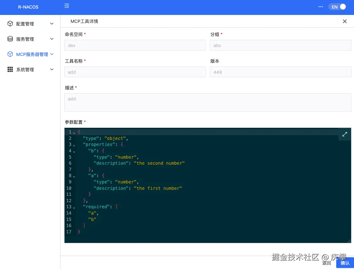This screenshot has width=354, height=269.
Task: Click the MCP服务器管理 cube icon
Action: [10, 54]
